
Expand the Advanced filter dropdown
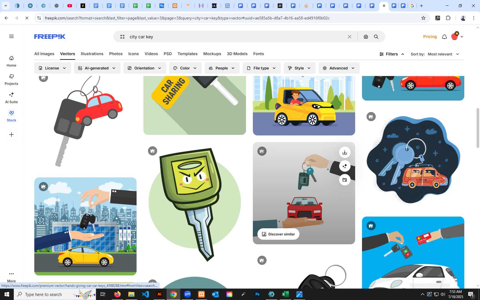339,68
